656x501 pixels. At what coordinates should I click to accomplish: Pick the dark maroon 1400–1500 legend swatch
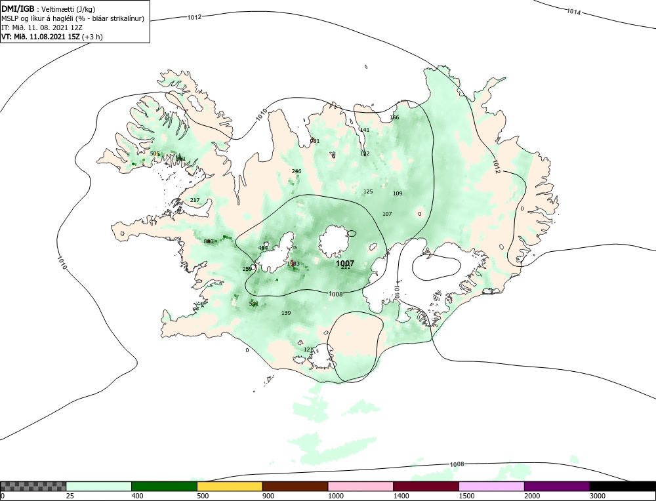(x=426, y=486)
